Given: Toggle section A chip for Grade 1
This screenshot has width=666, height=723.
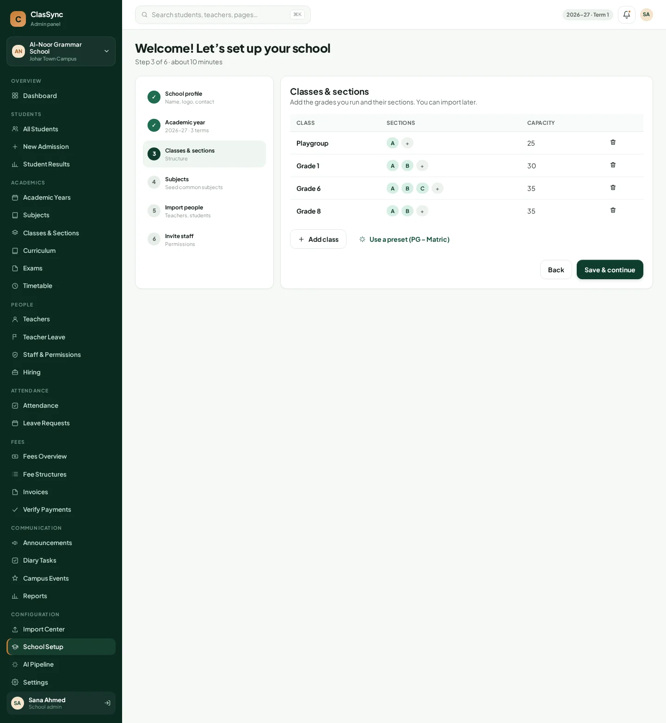Looking at the screenshot, I should [x=393, y=166].
